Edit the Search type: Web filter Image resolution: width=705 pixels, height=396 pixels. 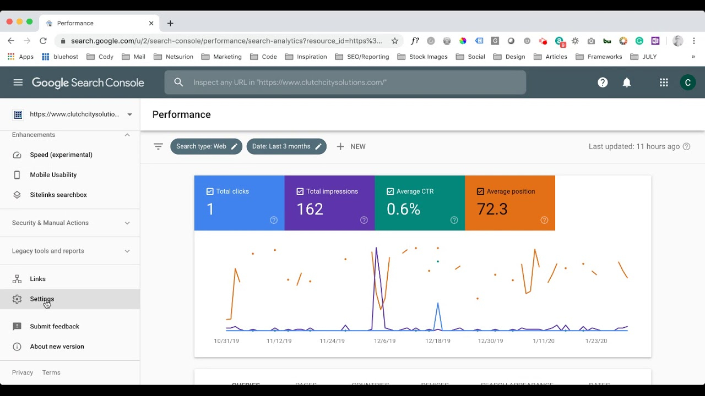click(206, 146)
